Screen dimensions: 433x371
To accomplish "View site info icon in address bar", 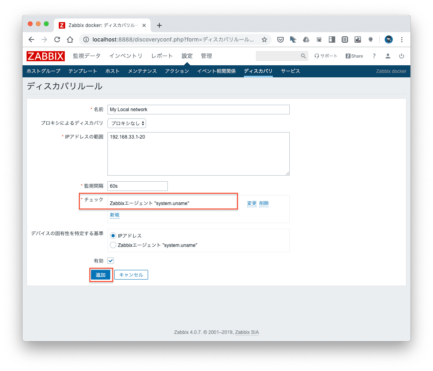I will 86,39.
